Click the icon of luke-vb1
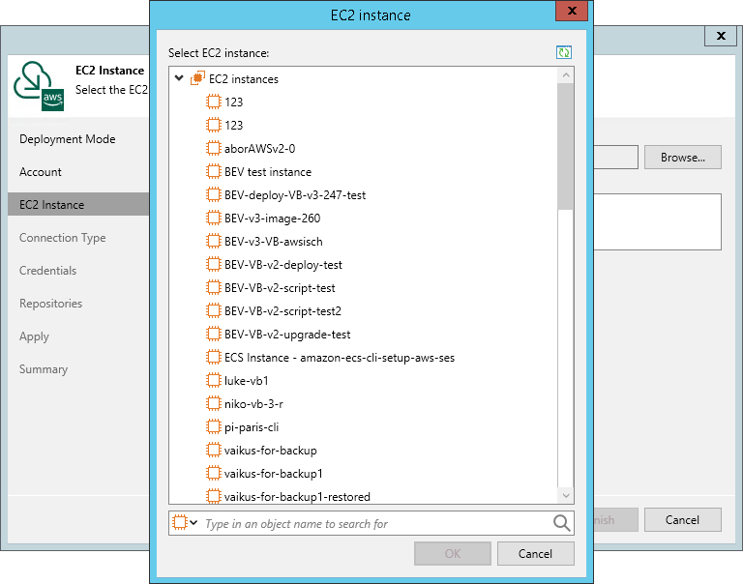The width and height of the screenshot is (743, 584). [214, 380]
